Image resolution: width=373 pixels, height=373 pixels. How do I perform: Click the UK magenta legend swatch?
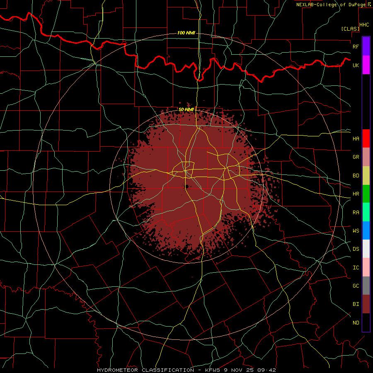click(366, 65)
